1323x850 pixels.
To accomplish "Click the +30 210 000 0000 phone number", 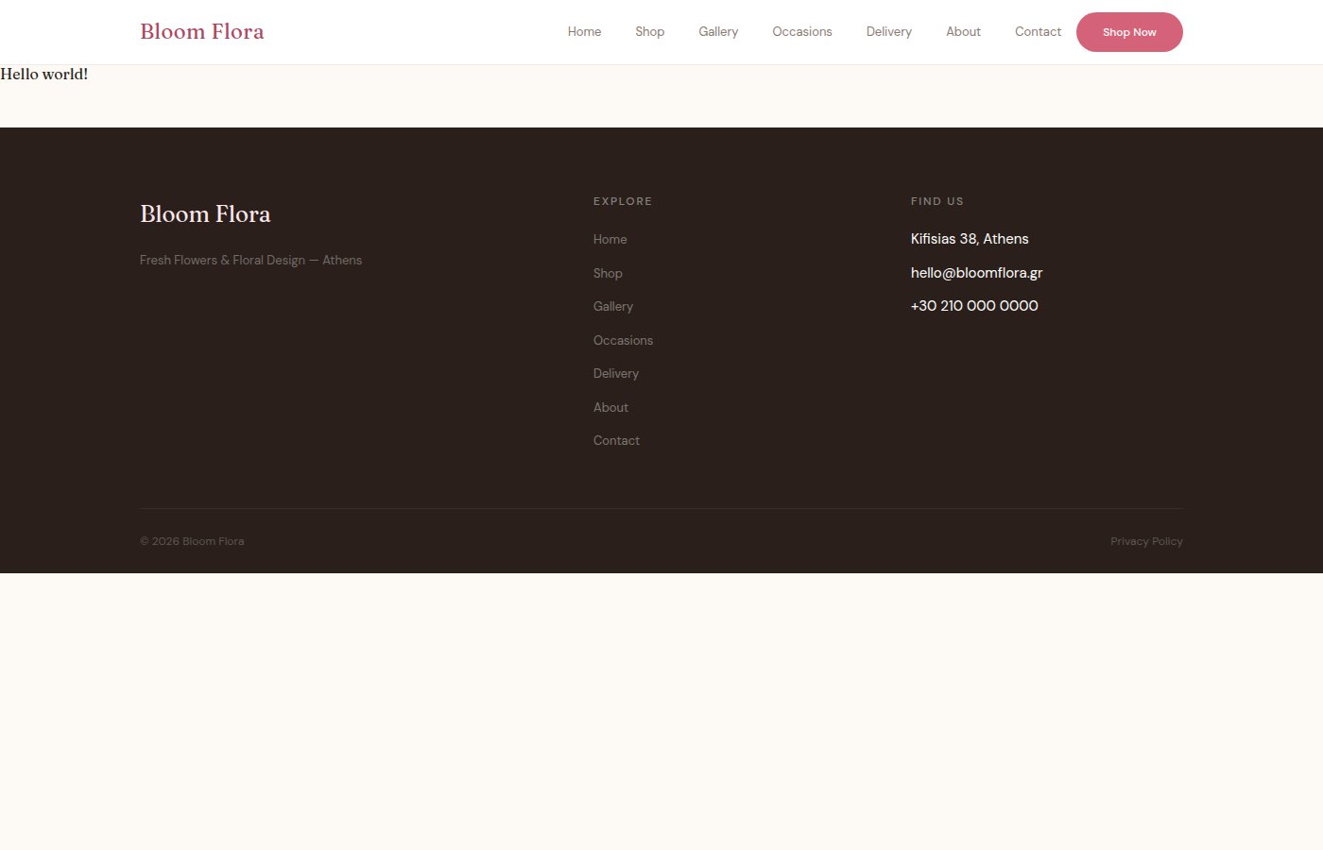I will click(x=974, y=305).
